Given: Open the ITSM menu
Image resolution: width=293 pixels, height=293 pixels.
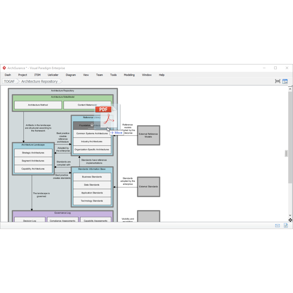Looking at the screenshot, I should pos(37,75).
